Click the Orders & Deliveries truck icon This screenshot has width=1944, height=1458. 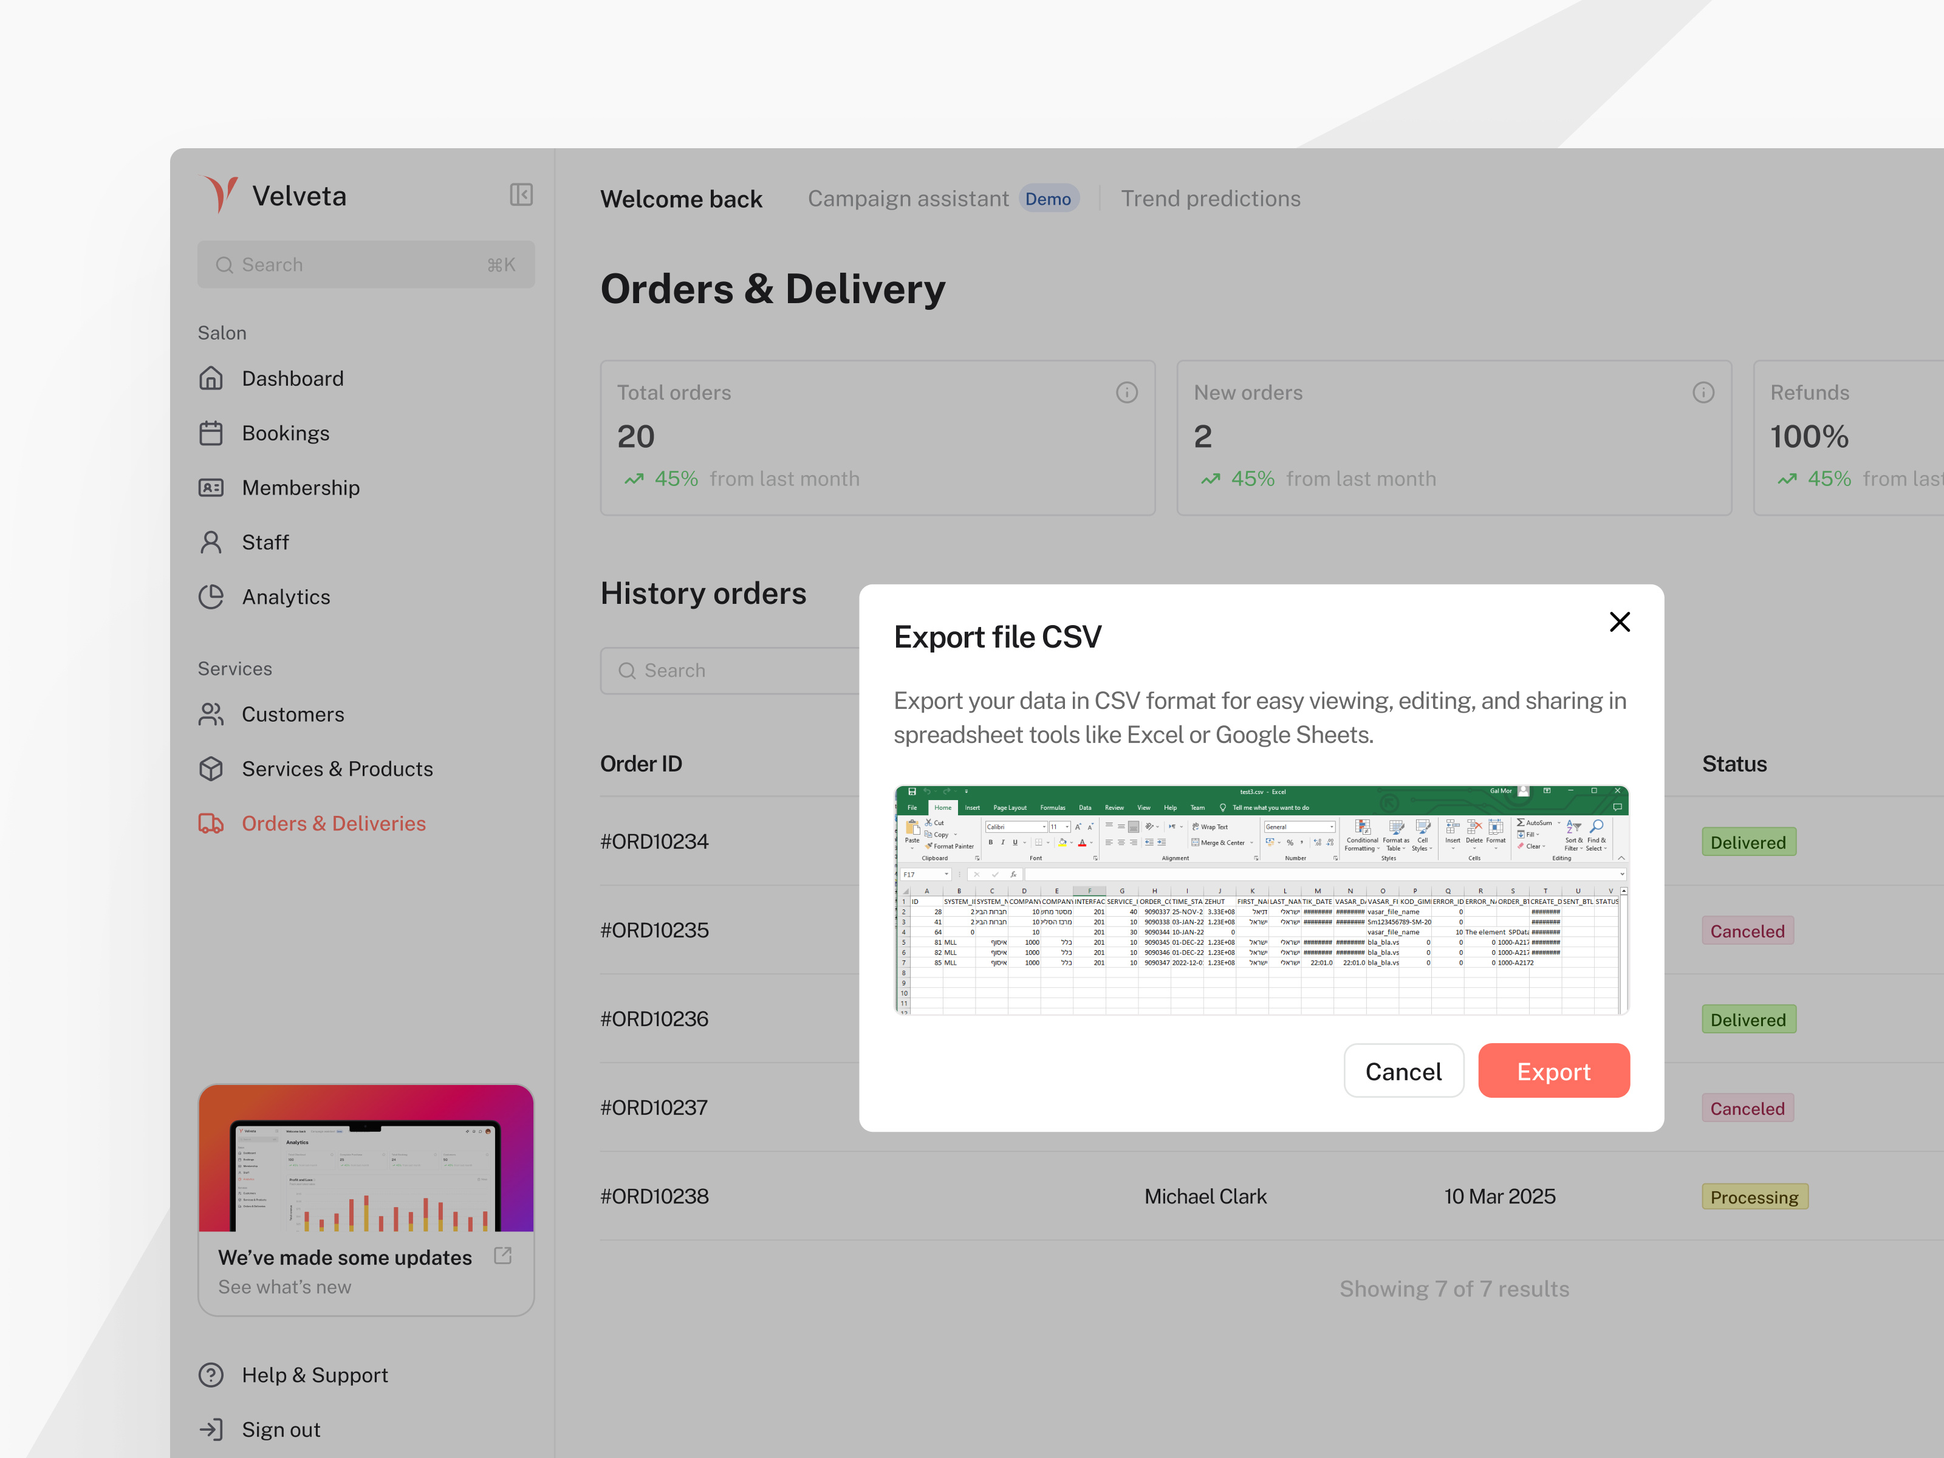pyautogui.click(x=212, y=823)
